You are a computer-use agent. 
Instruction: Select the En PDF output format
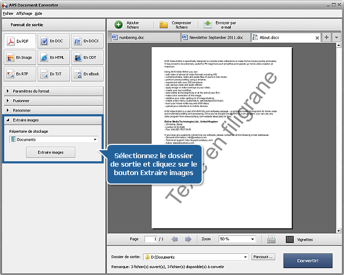click(x=19, y=41)
